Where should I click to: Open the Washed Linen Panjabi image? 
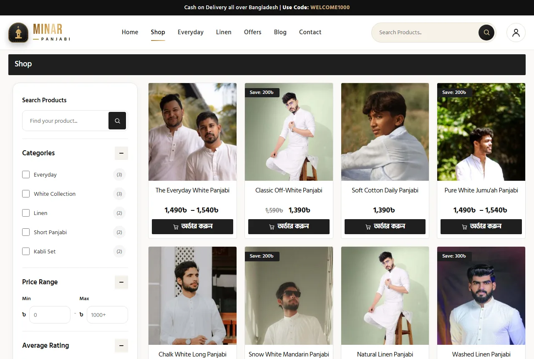coord(481,296)
